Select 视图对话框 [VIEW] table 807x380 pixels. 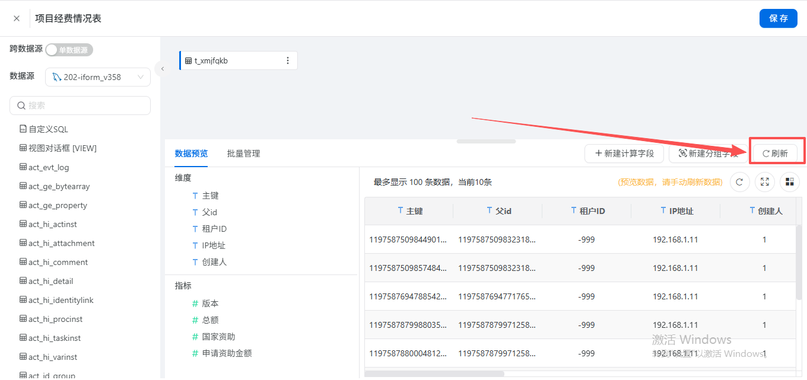[x=58, y=148]
